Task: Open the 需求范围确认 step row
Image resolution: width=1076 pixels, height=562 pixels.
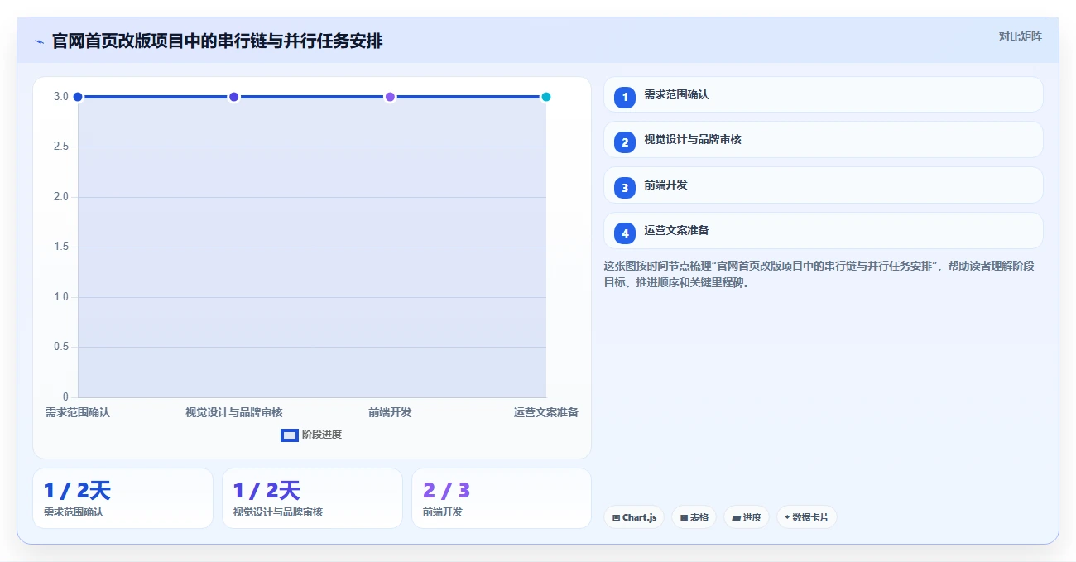Action: (824, 94)
